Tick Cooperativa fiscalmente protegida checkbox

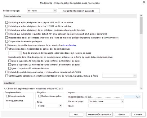coord(7,41)
